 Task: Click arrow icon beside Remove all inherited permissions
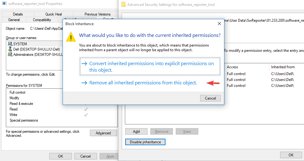point(84,83)
